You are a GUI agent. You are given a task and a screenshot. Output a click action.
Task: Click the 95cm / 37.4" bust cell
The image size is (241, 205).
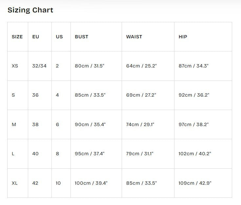coord(96,154)
